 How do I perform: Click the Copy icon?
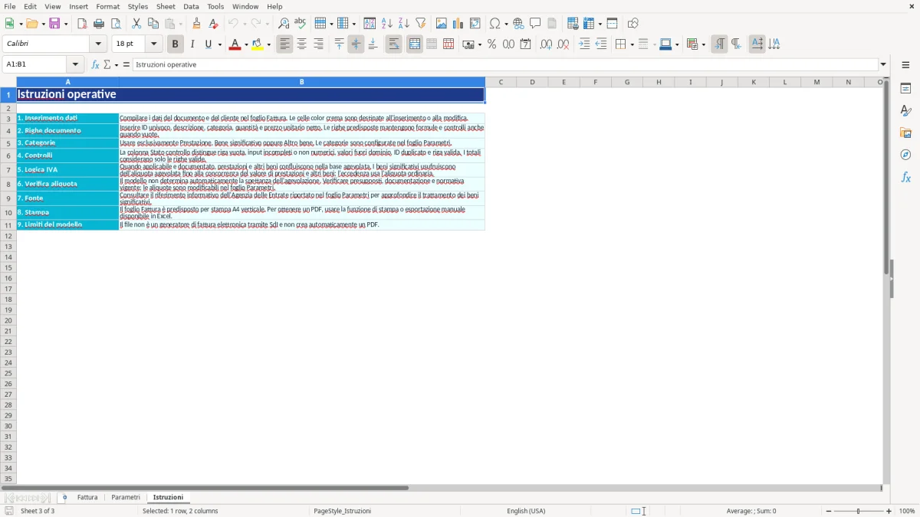click(x=153, y=24)
